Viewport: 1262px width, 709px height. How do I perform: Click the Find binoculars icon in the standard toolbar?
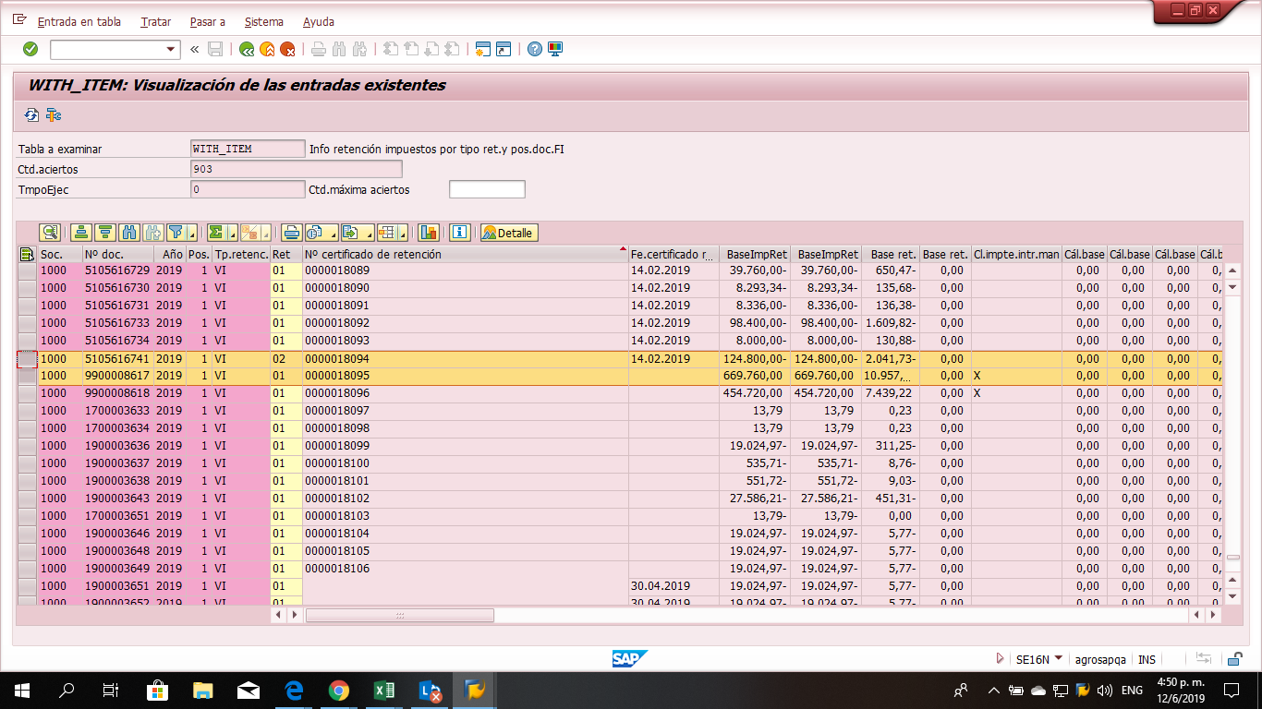[339, 49]
